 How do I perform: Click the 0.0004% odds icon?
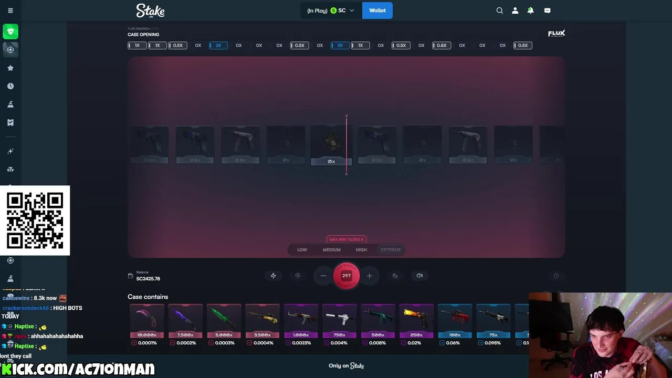(x=249, y=343)
